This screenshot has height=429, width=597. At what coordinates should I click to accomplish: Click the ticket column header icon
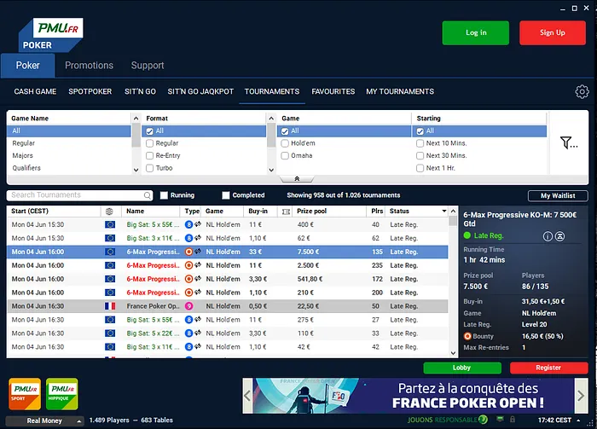click(286, 212)
